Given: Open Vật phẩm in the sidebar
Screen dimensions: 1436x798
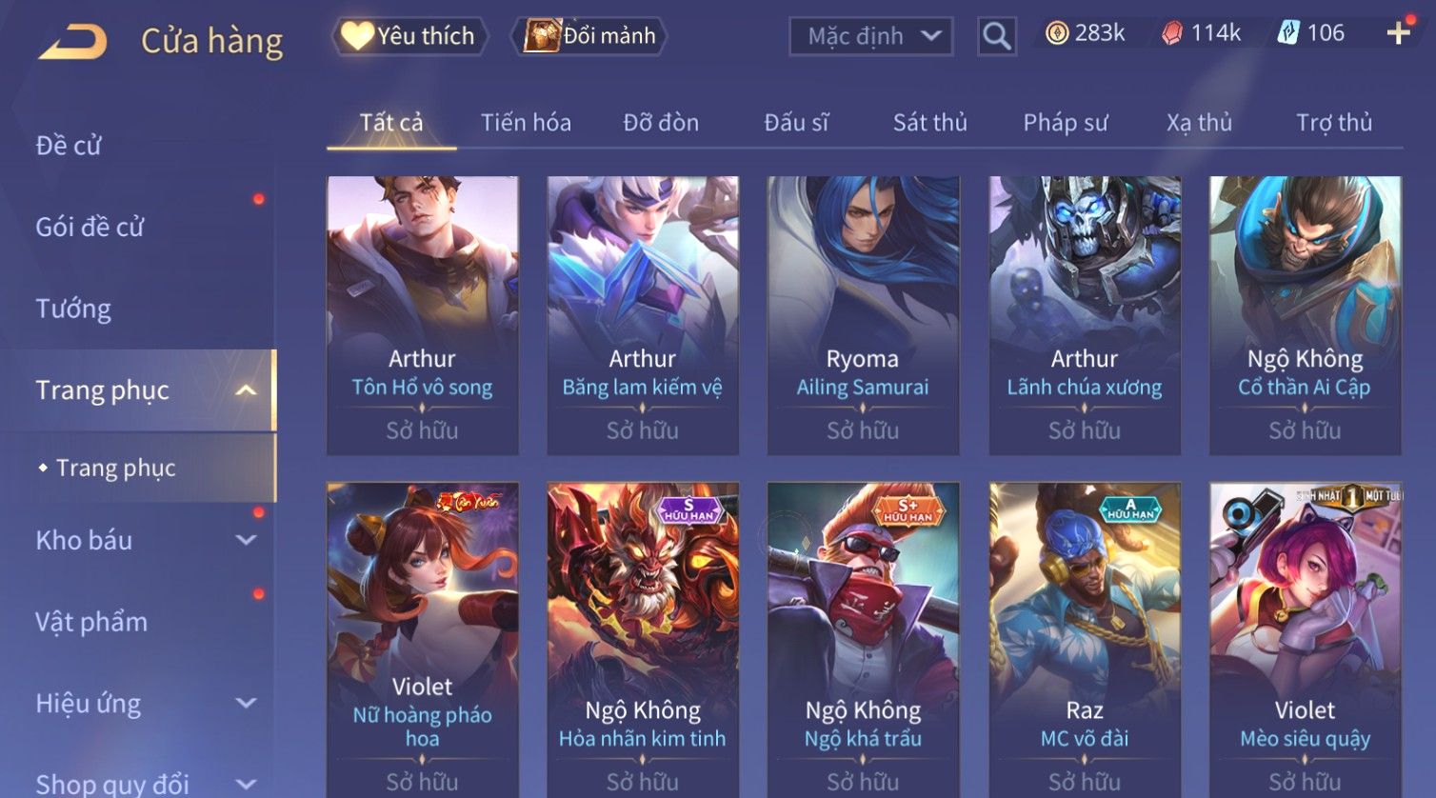Looking at the screenshot, I should [91, 622].
